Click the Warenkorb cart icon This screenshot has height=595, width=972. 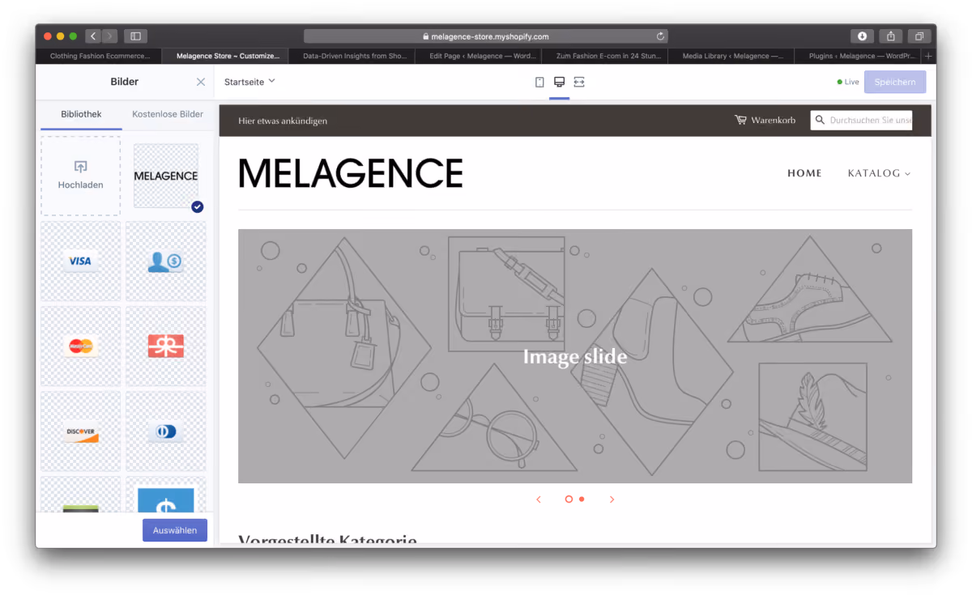[x=740, y=120]
